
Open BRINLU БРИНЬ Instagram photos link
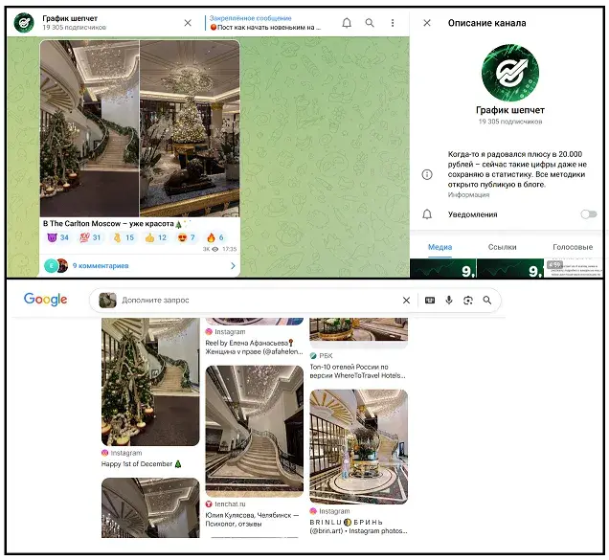click(358, 526)
